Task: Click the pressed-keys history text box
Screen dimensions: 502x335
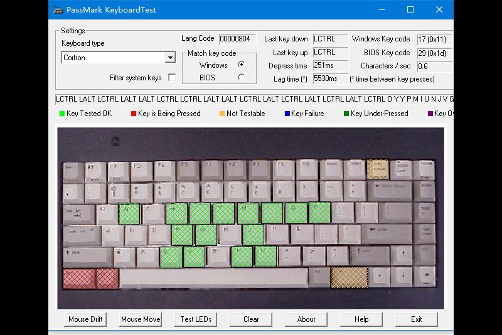Action: click(x=255, y=99)
